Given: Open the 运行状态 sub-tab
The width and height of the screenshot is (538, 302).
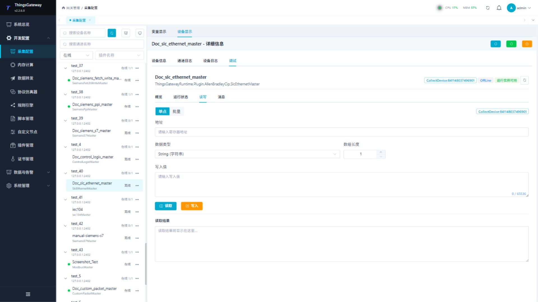Looking at the screenshot, I should [181, 97].
